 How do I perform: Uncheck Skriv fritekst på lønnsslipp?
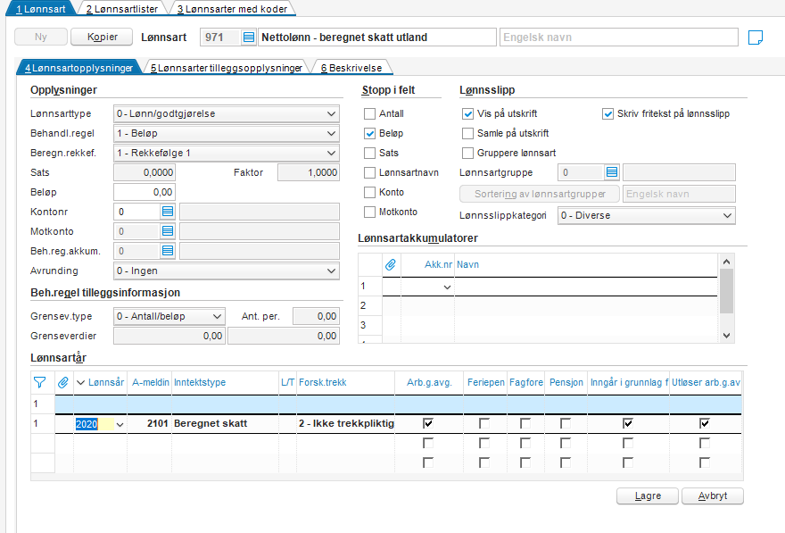pyautogui.click(x=607, y=113)
